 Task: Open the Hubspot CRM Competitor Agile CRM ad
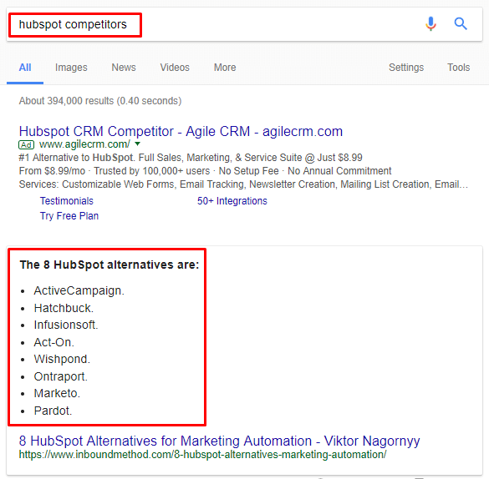(181, 131)
